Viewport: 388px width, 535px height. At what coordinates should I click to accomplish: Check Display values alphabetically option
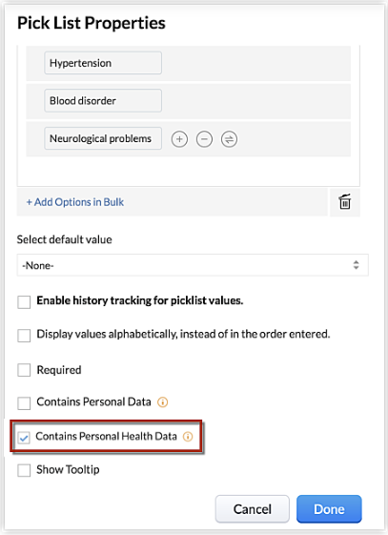point(24,336)
